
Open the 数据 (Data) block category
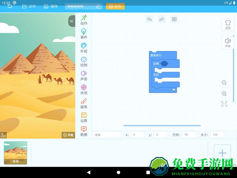pos(84,131)
